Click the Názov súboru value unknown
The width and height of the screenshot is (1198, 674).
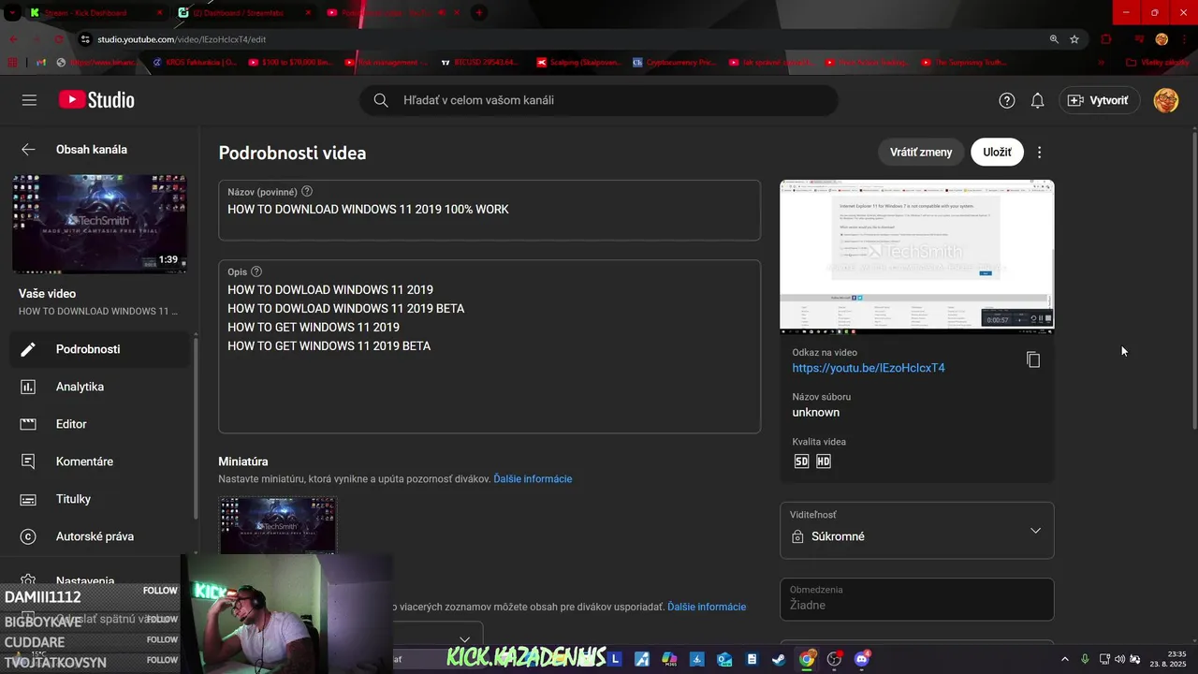(816, 413)
